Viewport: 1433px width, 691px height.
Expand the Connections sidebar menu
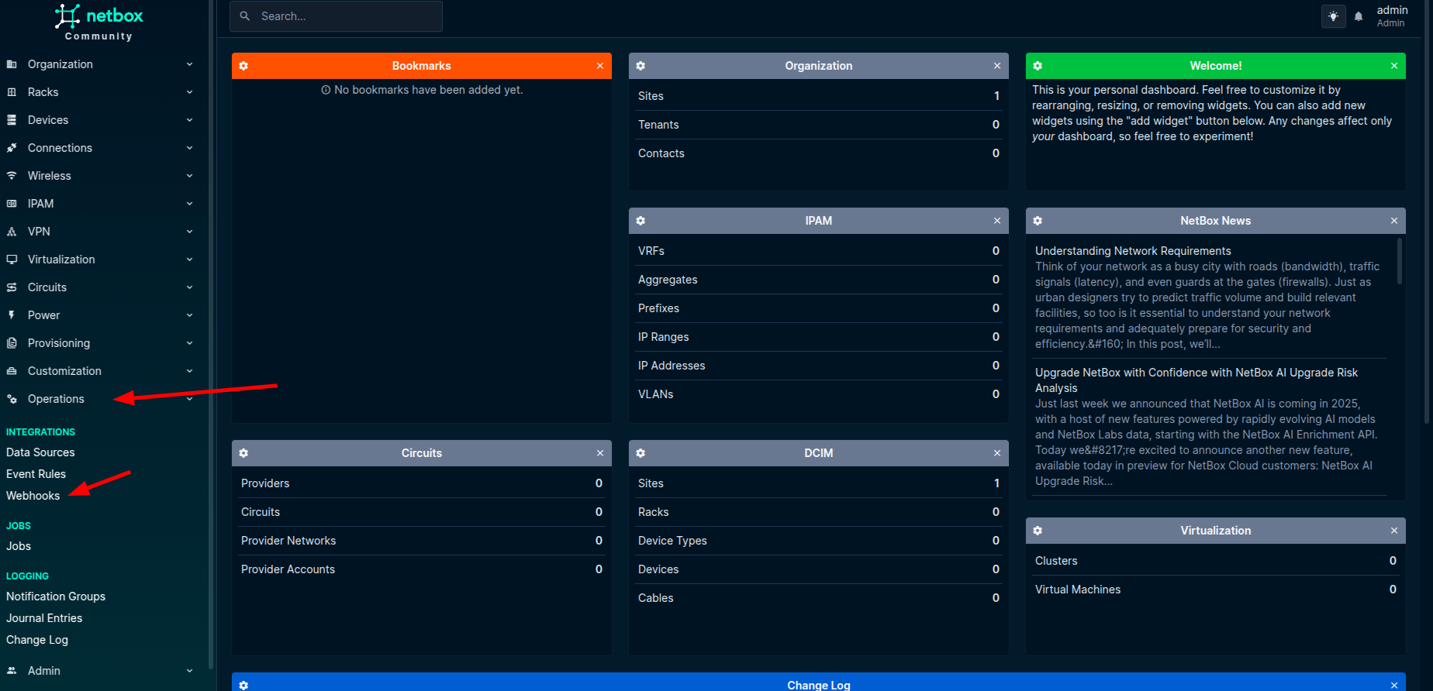click(99, 148)
